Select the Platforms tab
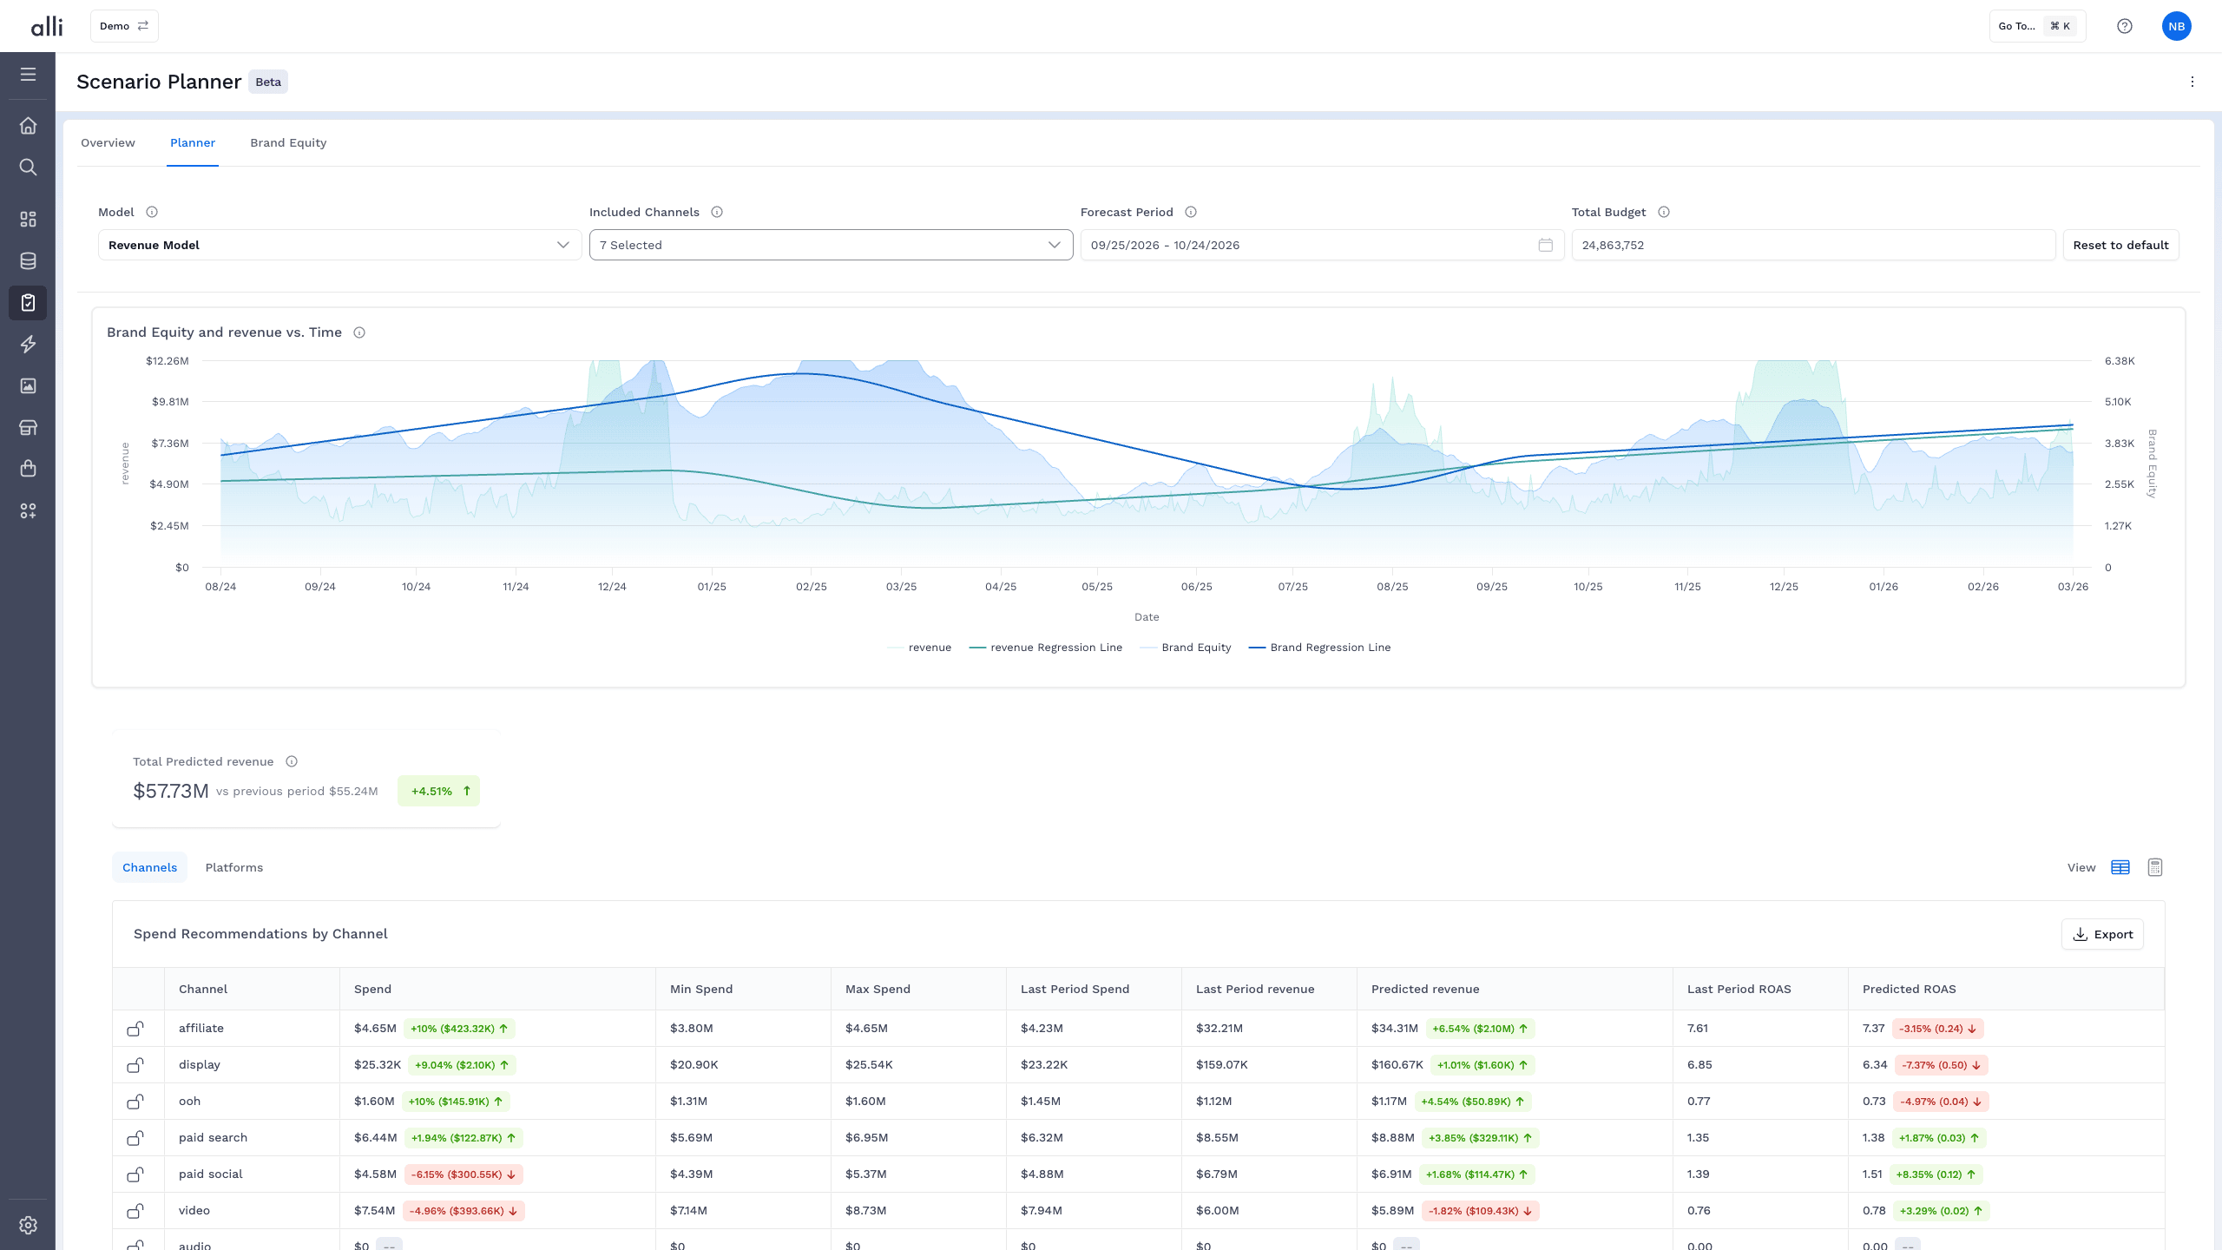 (x=234, y=867)
